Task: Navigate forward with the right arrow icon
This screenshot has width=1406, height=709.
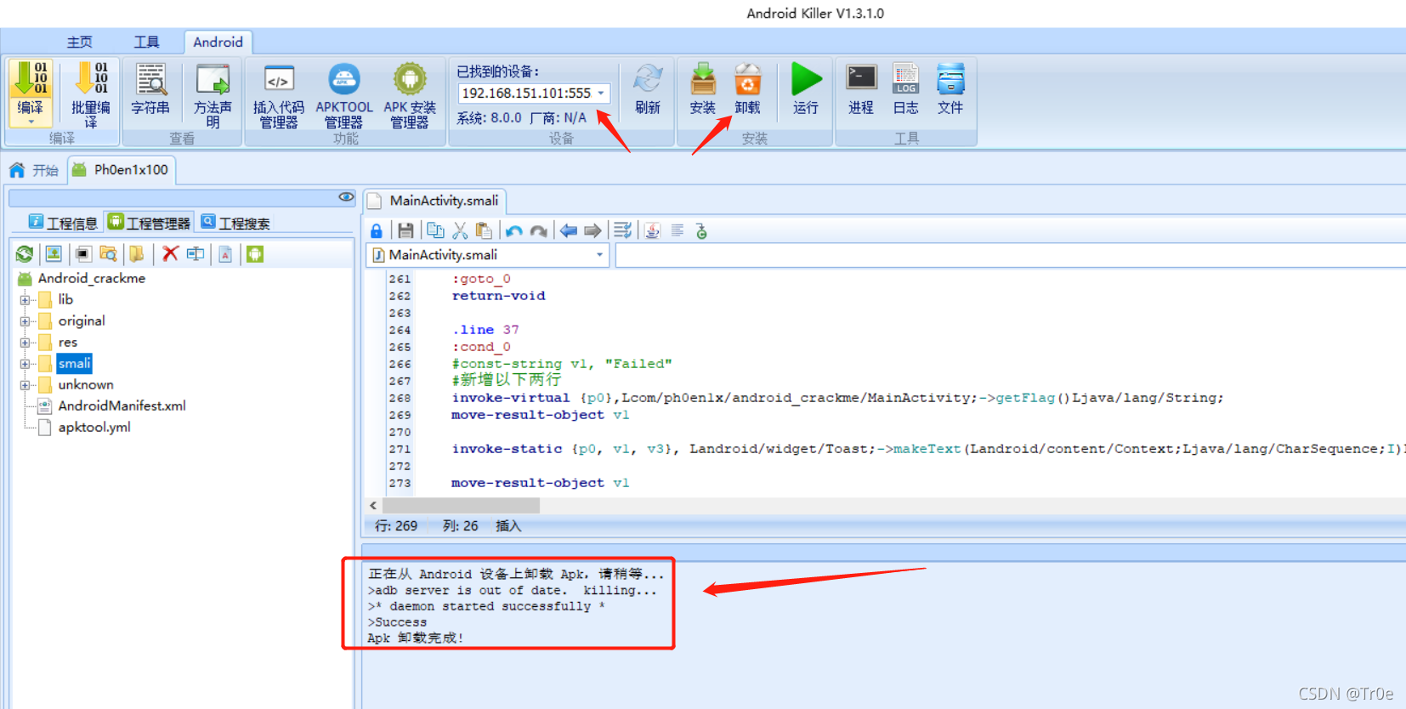Action: click(x=592, y=230)
